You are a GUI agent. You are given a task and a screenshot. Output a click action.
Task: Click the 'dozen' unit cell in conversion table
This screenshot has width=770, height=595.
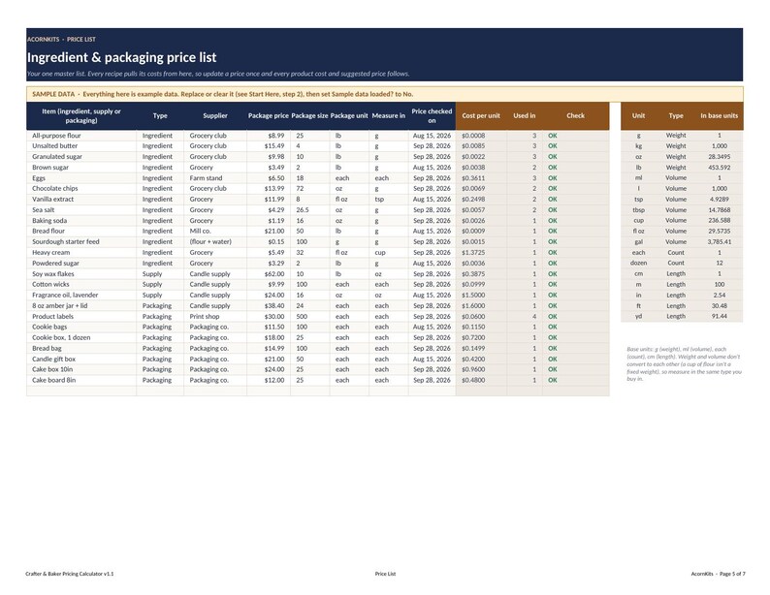click(x=638, y=263)
